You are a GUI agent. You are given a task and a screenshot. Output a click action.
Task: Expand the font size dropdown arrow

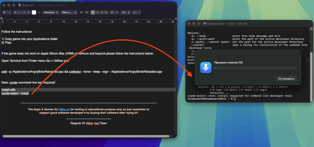(87, 12)
